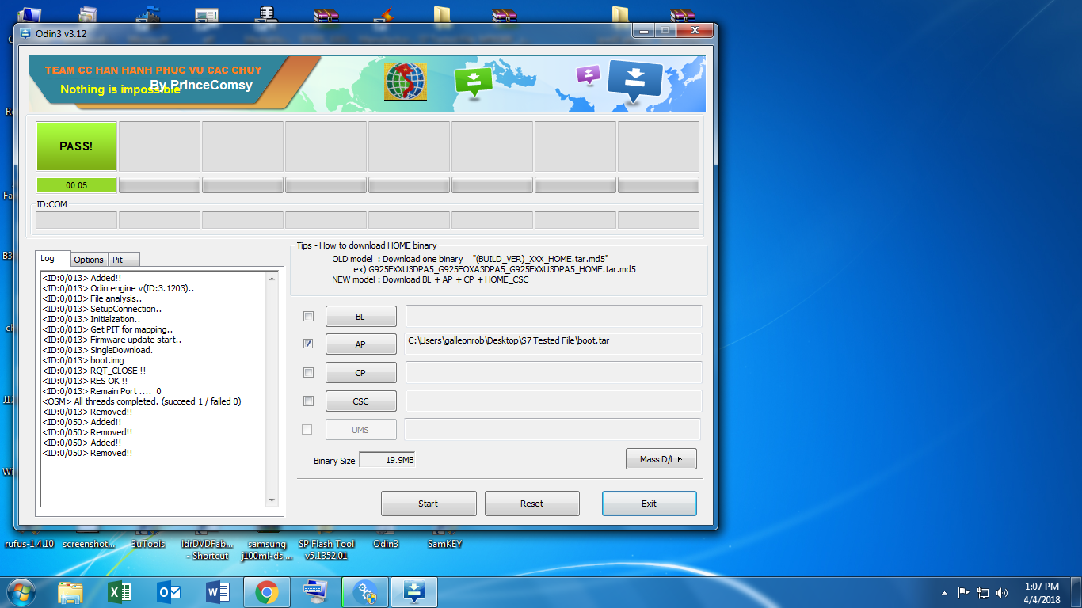Click Show desktop strip at taskbar end

[x=1076, y=592]
